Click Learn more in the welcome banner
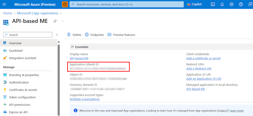 click(x=236, y=111)
